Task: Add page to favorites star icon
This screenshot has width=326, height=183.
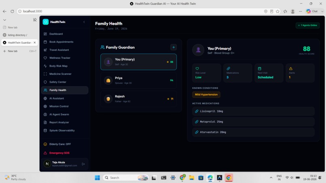Action: pyautogui.click(x=277, y=11)
